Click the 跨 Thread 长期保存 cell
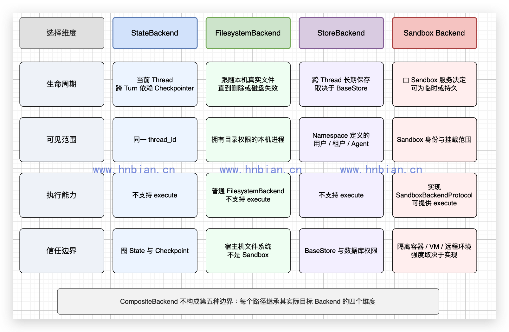This screenshot has width=509, height=332. [341, 84]
